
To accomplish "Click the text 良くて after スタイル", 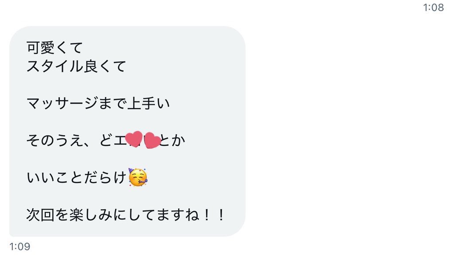I will (105, 66).
